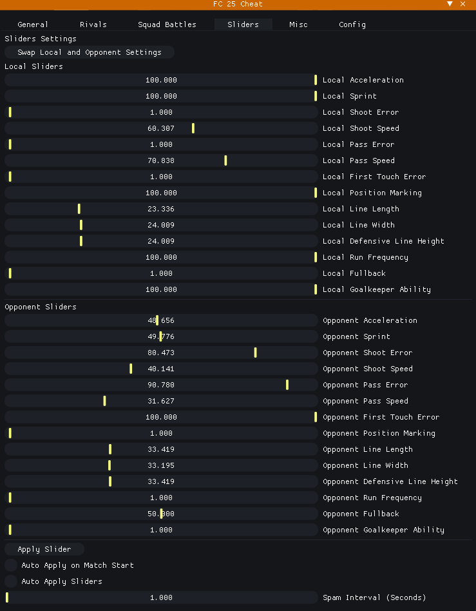Screen dimensions: 476x611
Task: Enable Auto Apply on Match Start
Action: point(11,565)
